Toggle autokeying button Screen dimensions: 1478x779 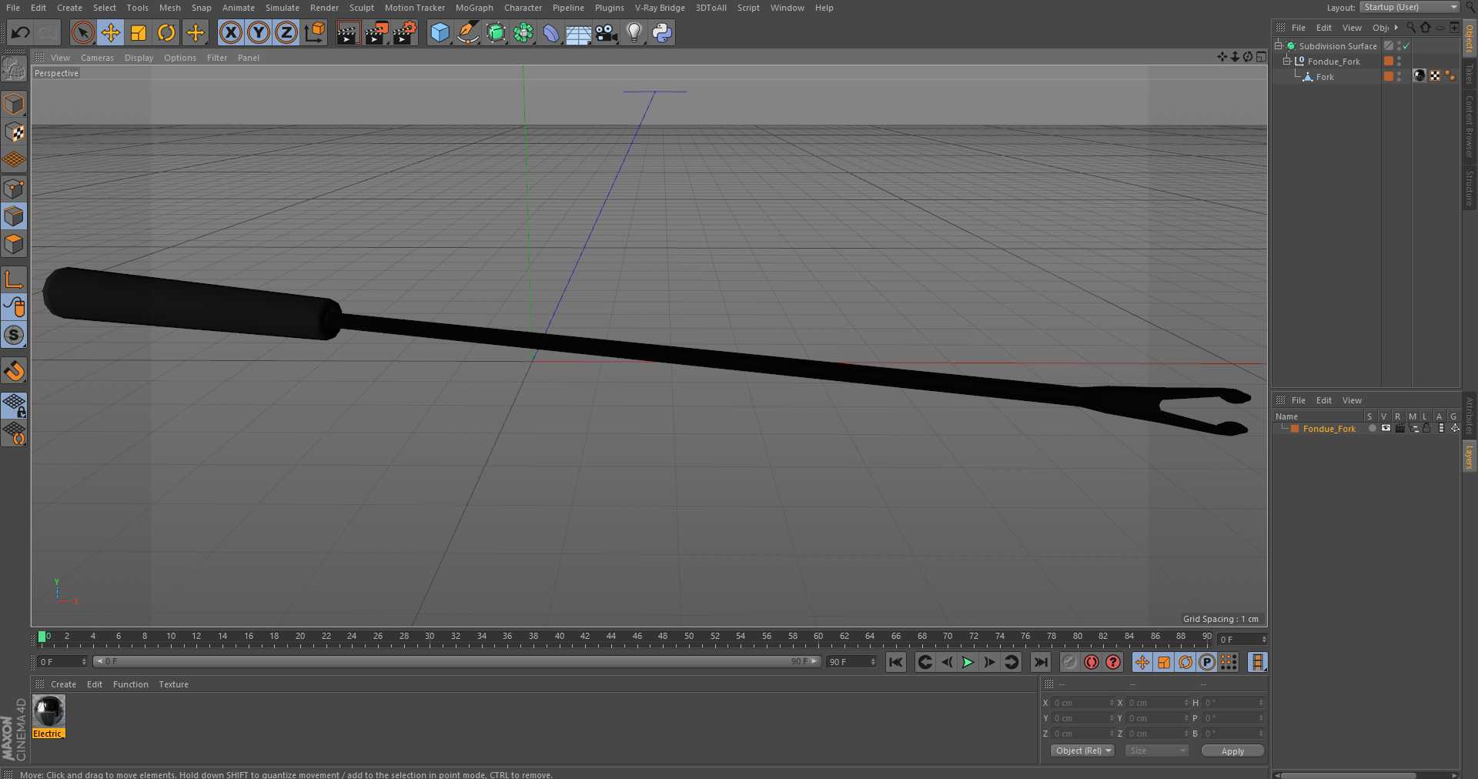(1092, 662)
